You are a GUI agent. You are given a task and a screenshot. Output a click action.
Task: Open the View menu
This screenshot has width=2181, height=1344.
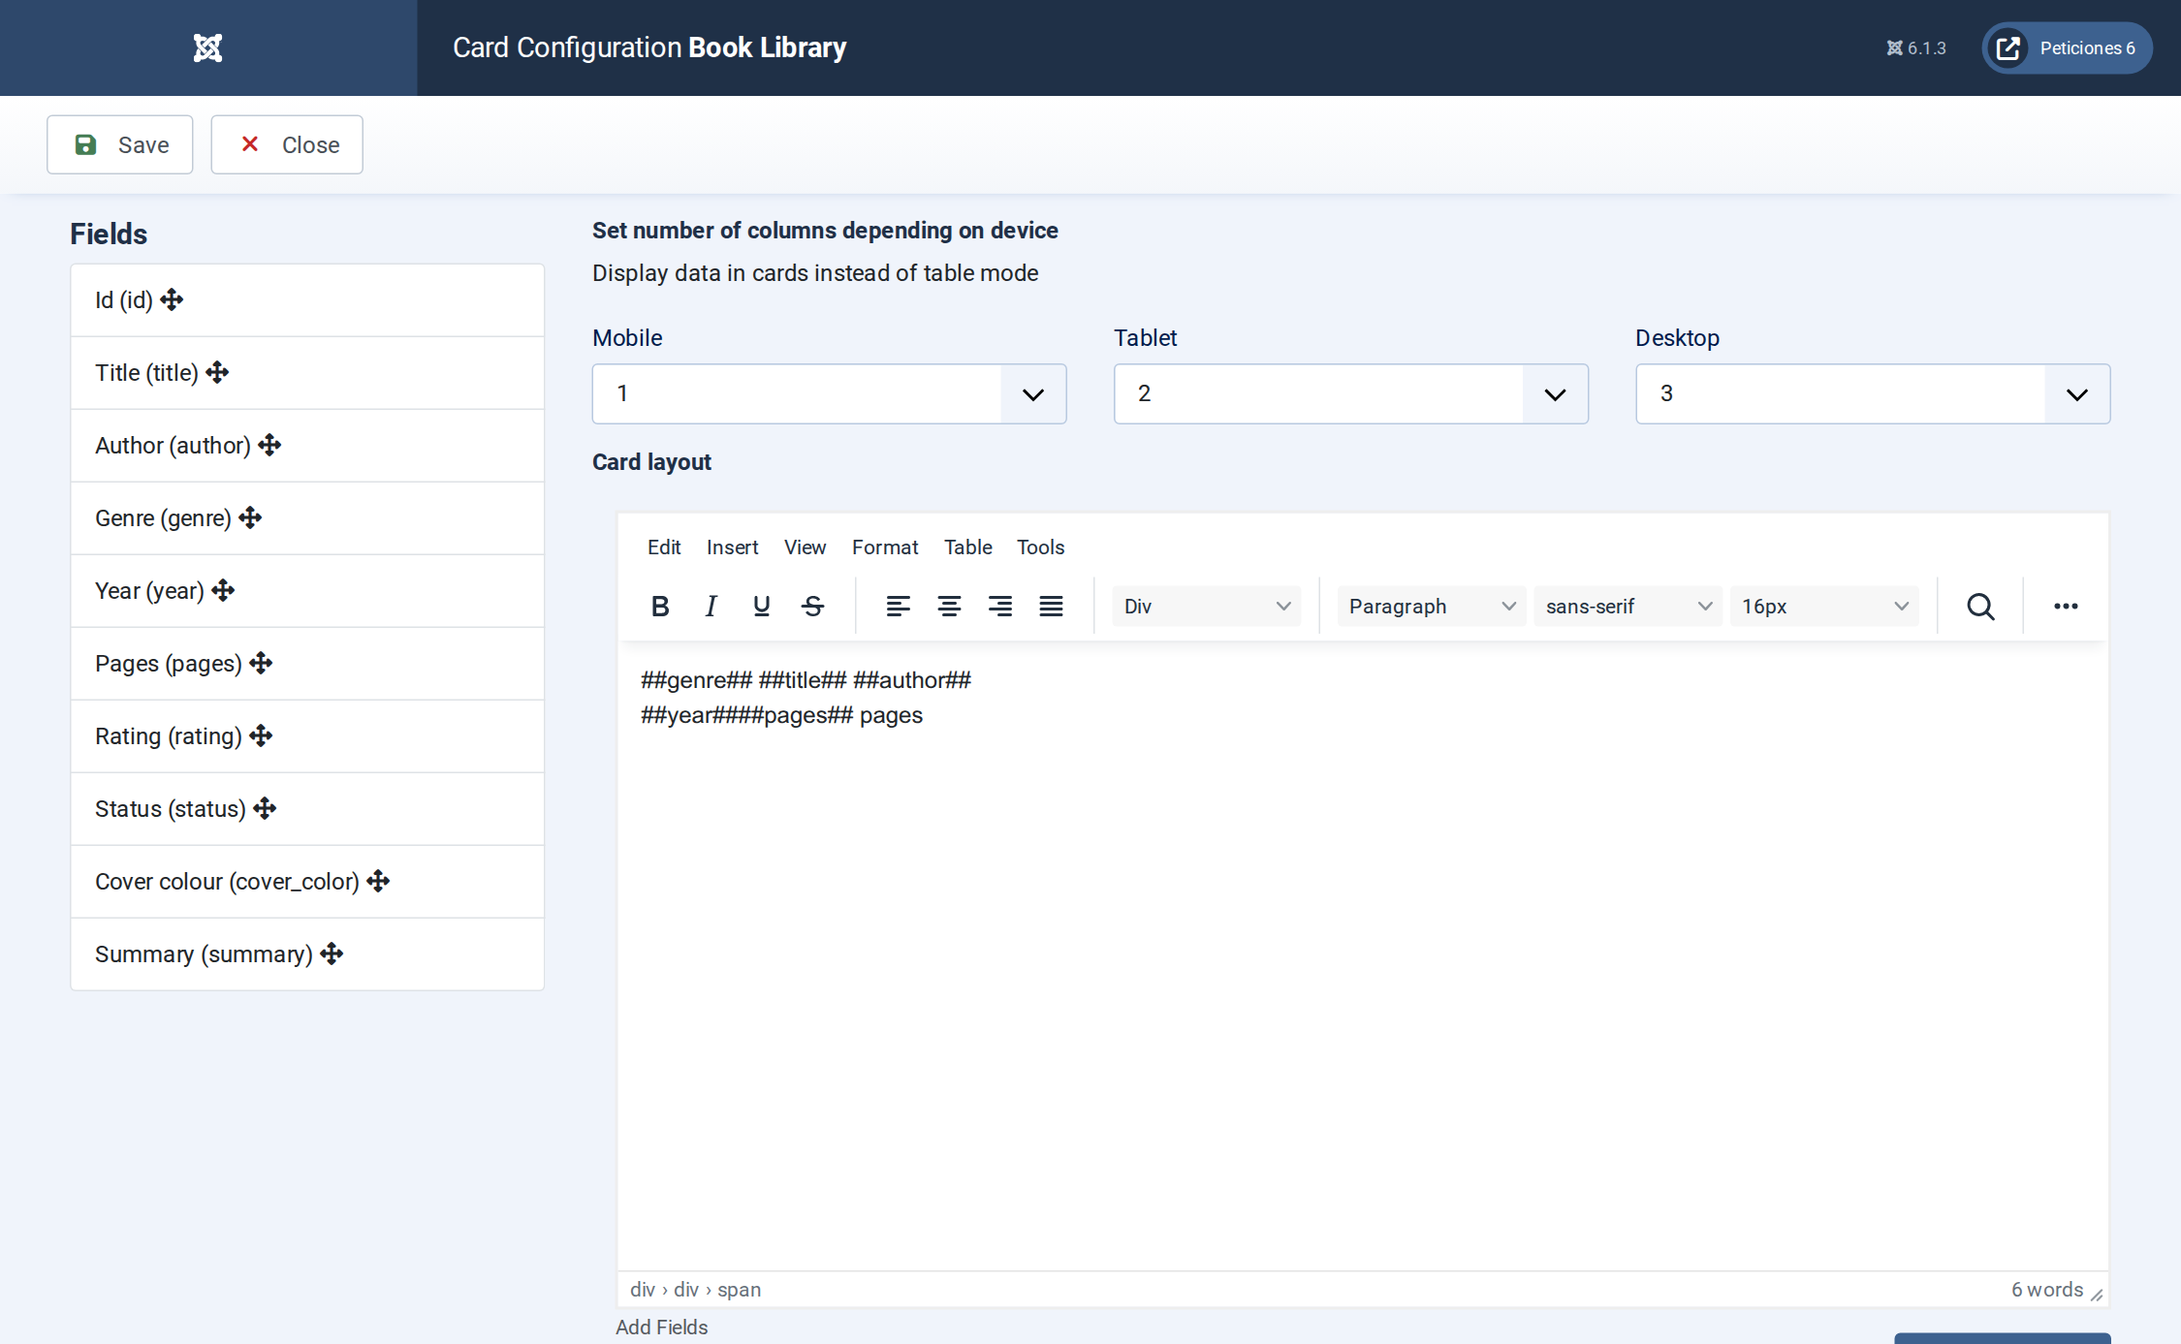click(805, 547)
